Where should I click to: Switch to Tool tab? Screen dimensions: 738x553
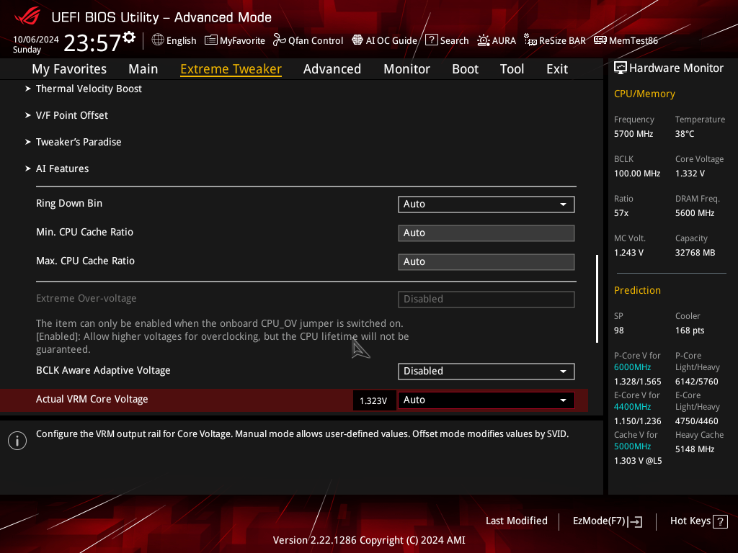click(x=512, y=69)
